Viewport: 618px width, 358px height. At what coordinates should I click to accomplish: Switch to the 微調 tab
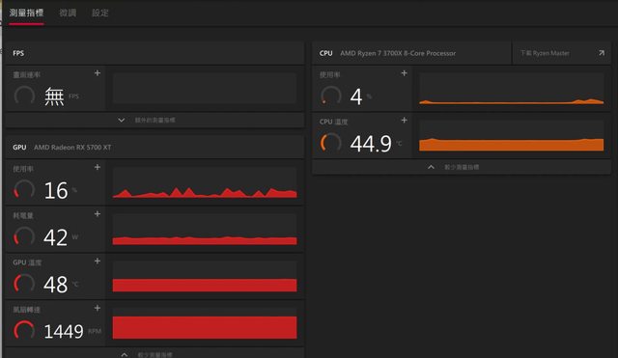pyautogui.click(x=68, y=13)
